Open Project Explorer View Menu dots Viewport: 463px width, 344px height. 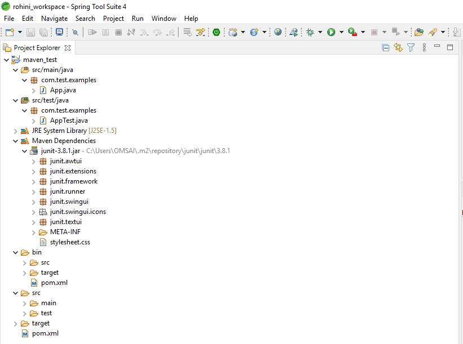424,47
